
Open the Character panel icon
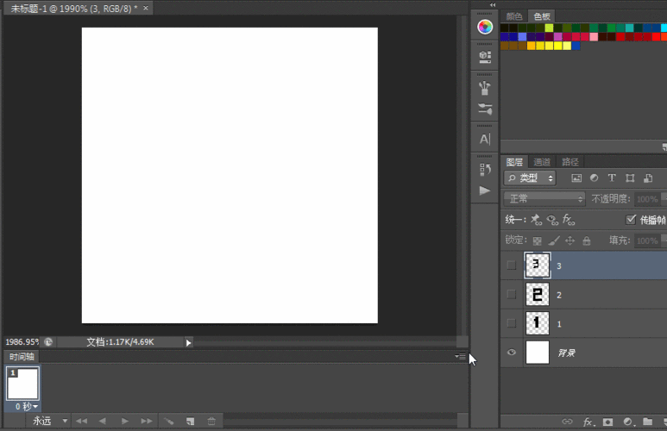pyautogui.click(x=485, y=139)
